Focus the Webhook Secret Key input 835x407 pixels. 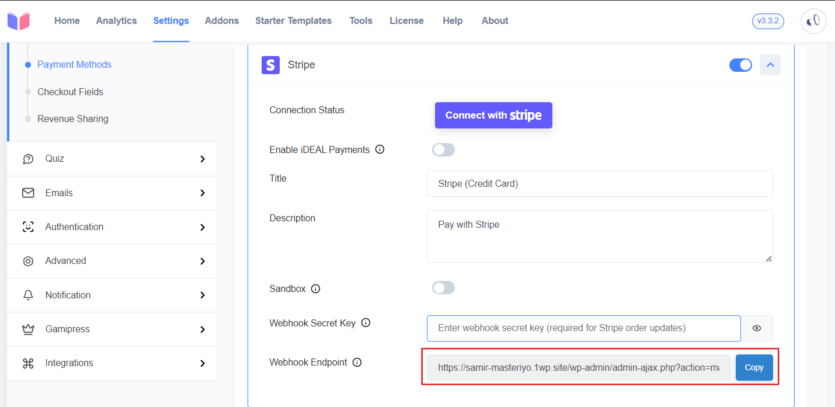[x=584, y=328]
